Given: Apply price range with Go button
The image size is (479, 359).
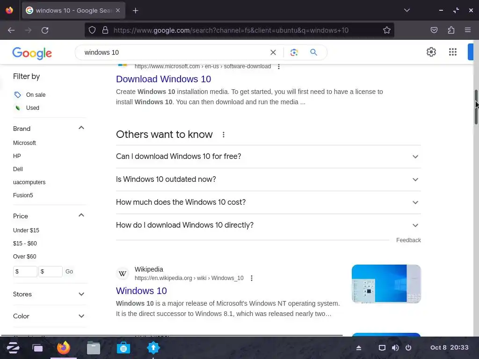Looking at the screenshot, I should coord(69,272).
